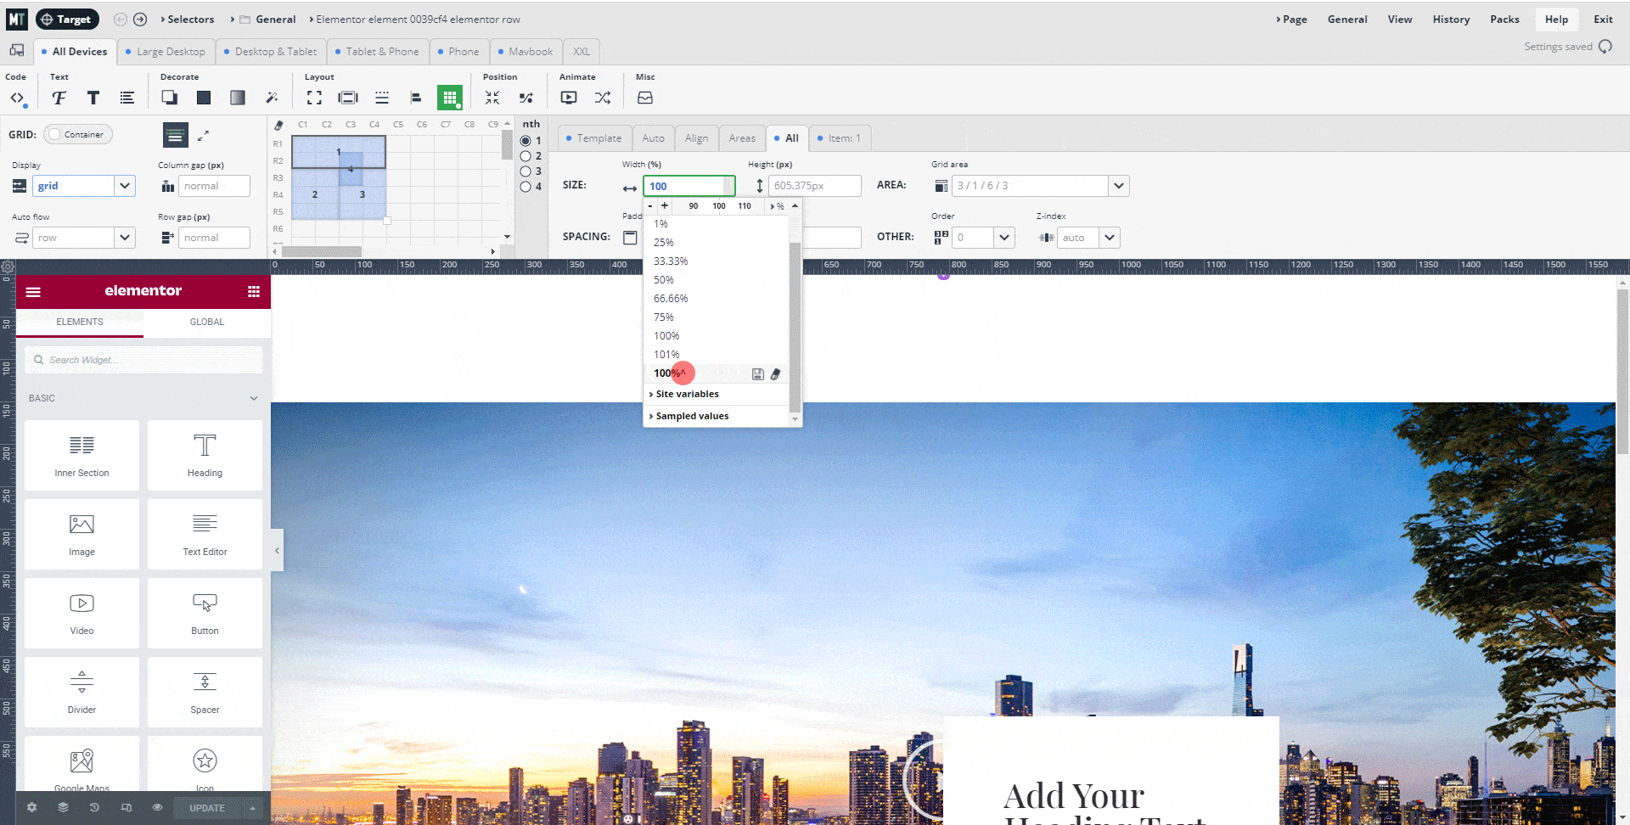Open the Display grid dropdown
The width and height of the screenshot is (1630, 825).
[x=125, y=186]
